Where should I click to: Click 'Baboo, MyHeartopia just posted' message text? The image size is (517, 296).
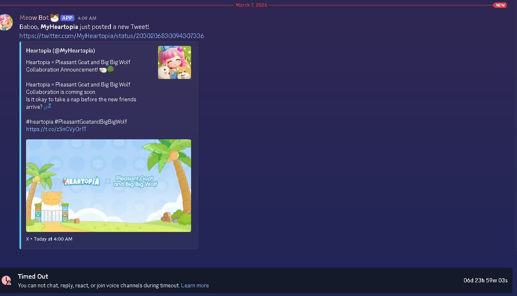(x=84, y=27)
